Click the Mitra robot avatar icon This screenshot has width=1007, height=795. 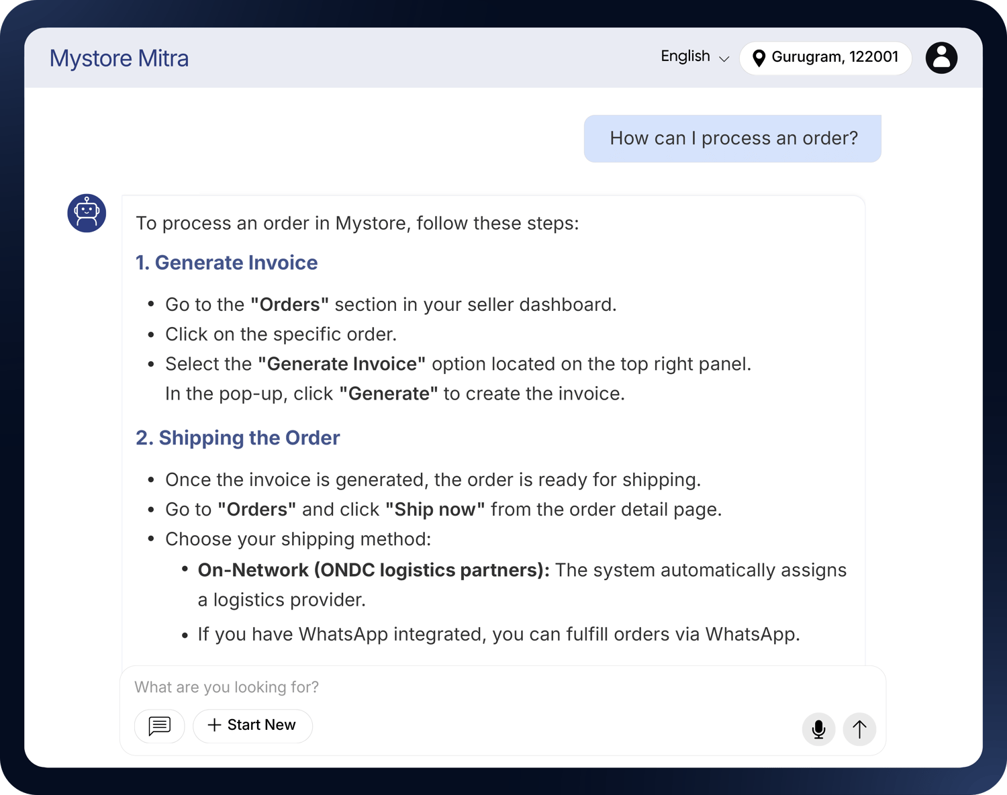[x=87, y=214]
